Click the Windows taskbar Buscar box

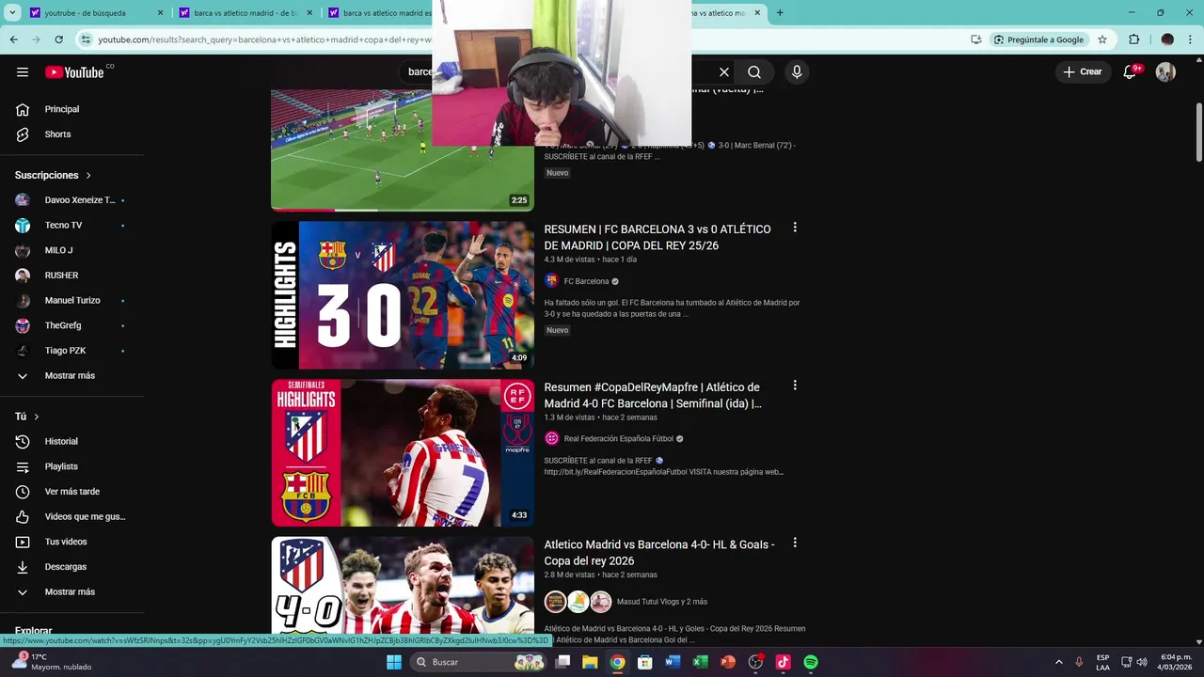[x=480, y=662]
